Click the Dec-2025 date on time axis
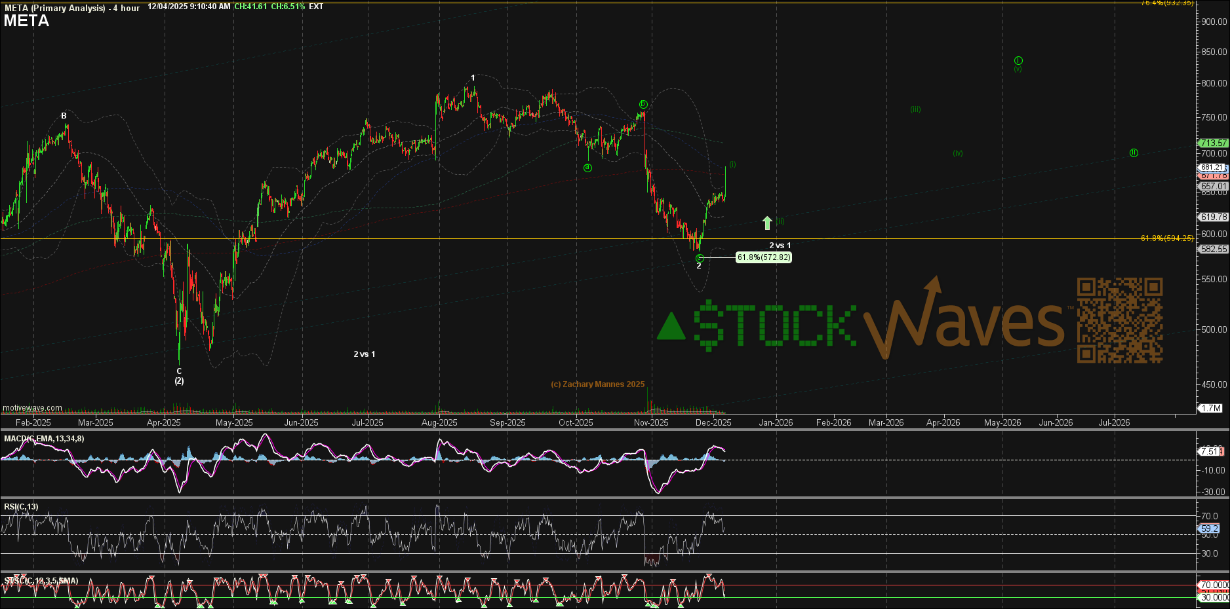The width and height of the screenshot is (1230, 609). coord(713,422)
